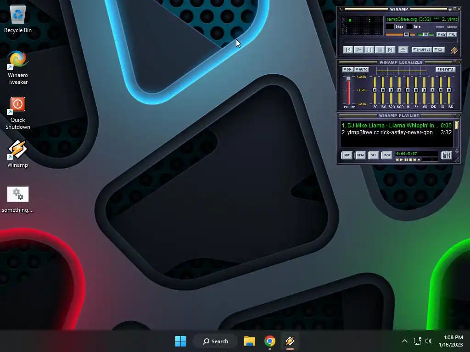Image resolution: width=470 pixels, height=352 pixels.
Task: Open Google Chrome from taskbar
Action: [270, 341]
